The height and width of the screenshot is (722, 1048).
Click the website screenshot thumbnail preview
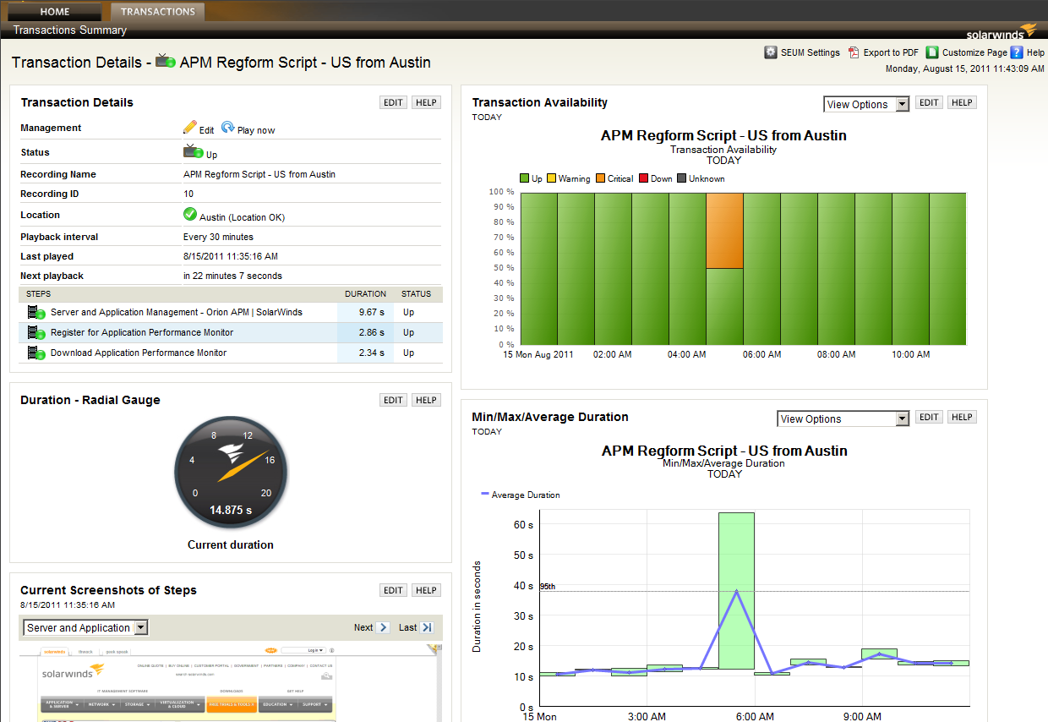point(231,683)
